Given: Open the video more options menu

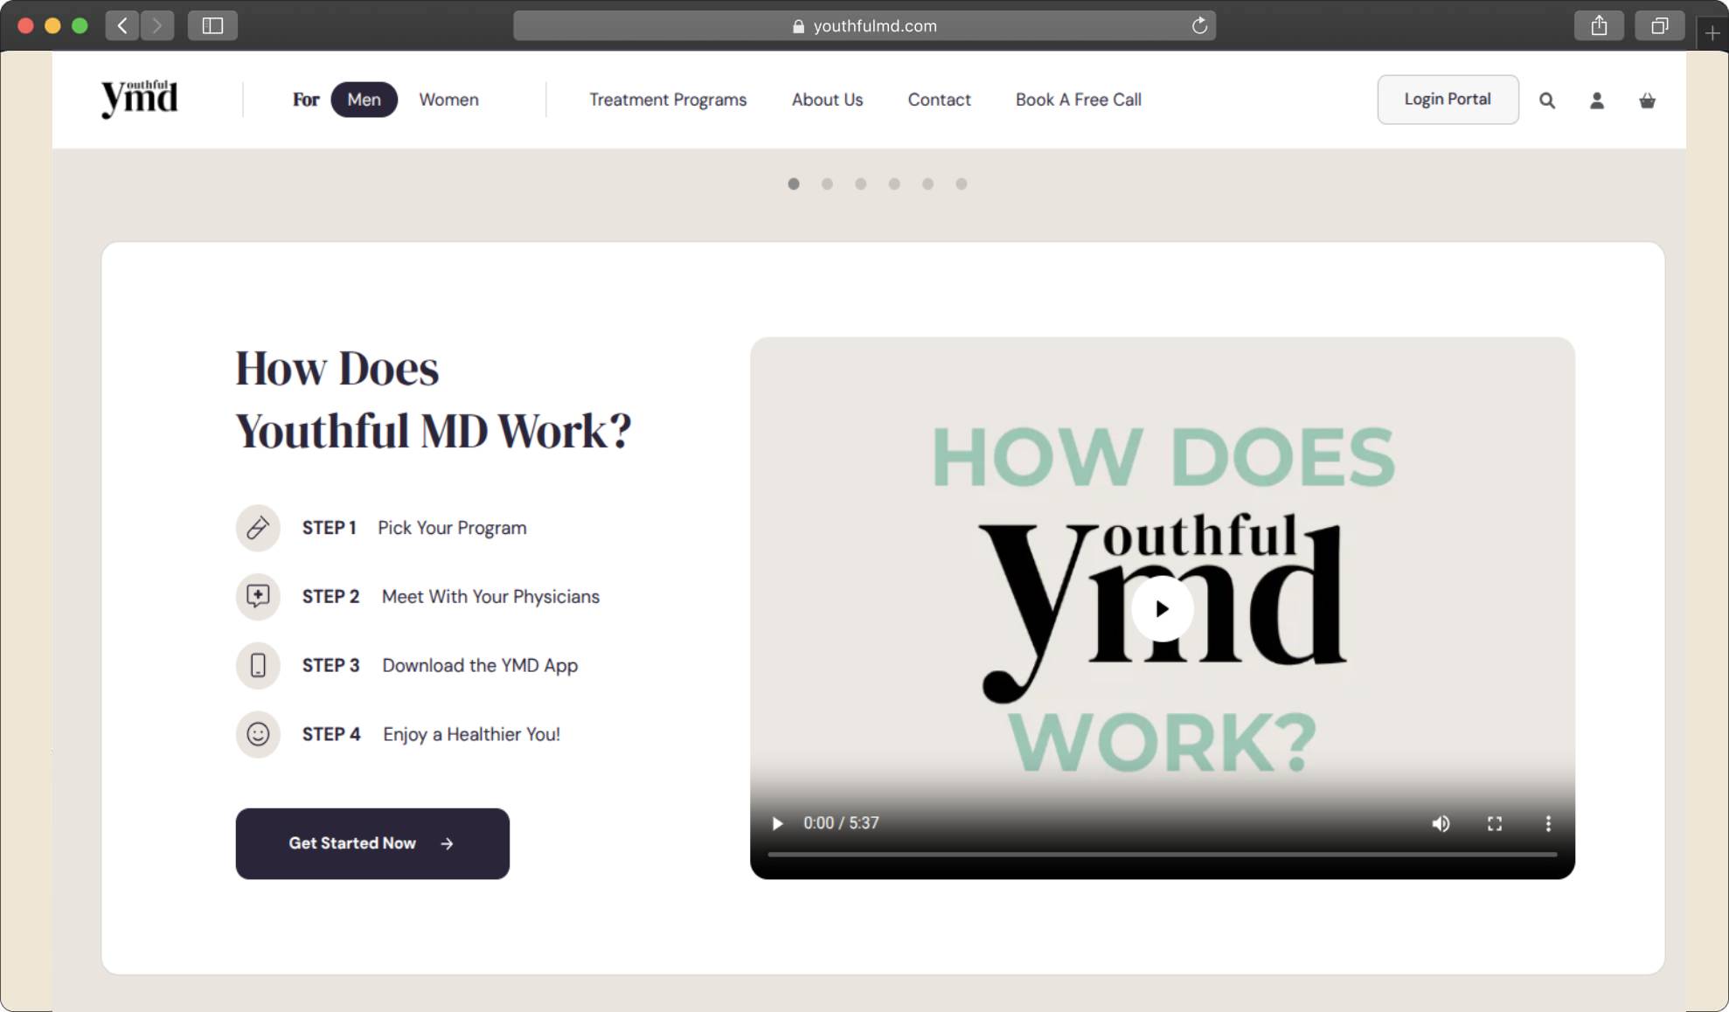Looking at the screenshot, I should click(1548, 823).
